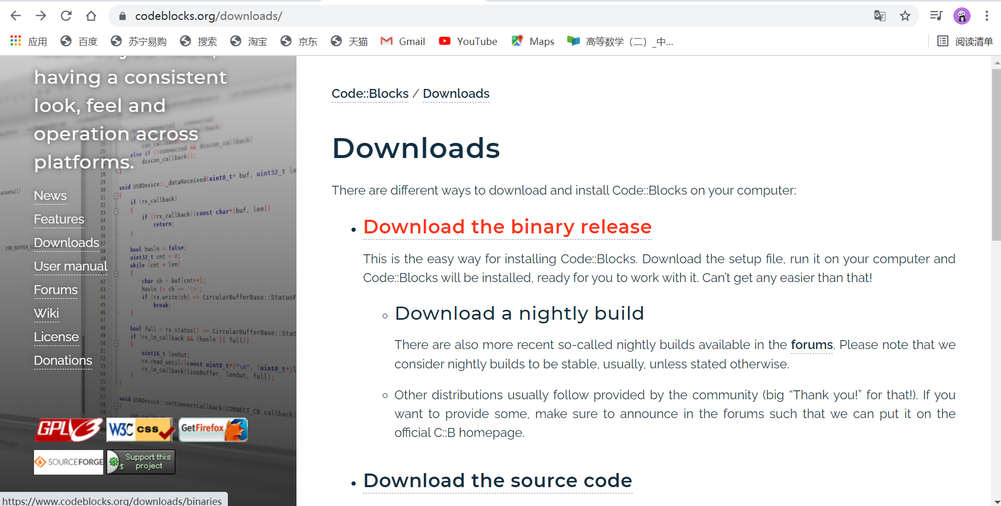Open the translate page icon
1001x506 pixels.
click(880, 16)
